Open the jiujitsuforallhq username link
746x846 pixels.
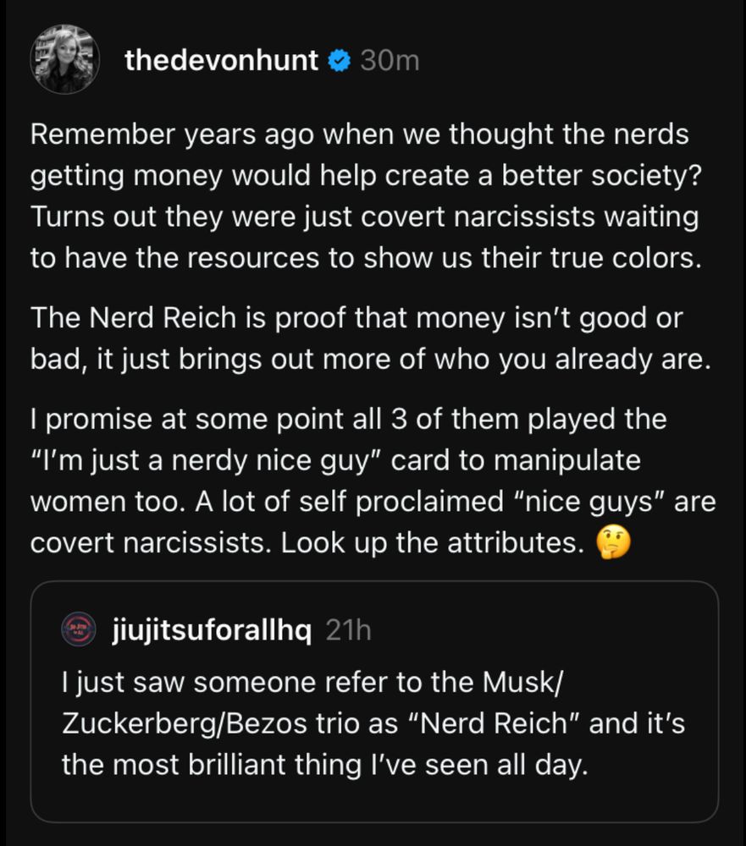point(212,630)
